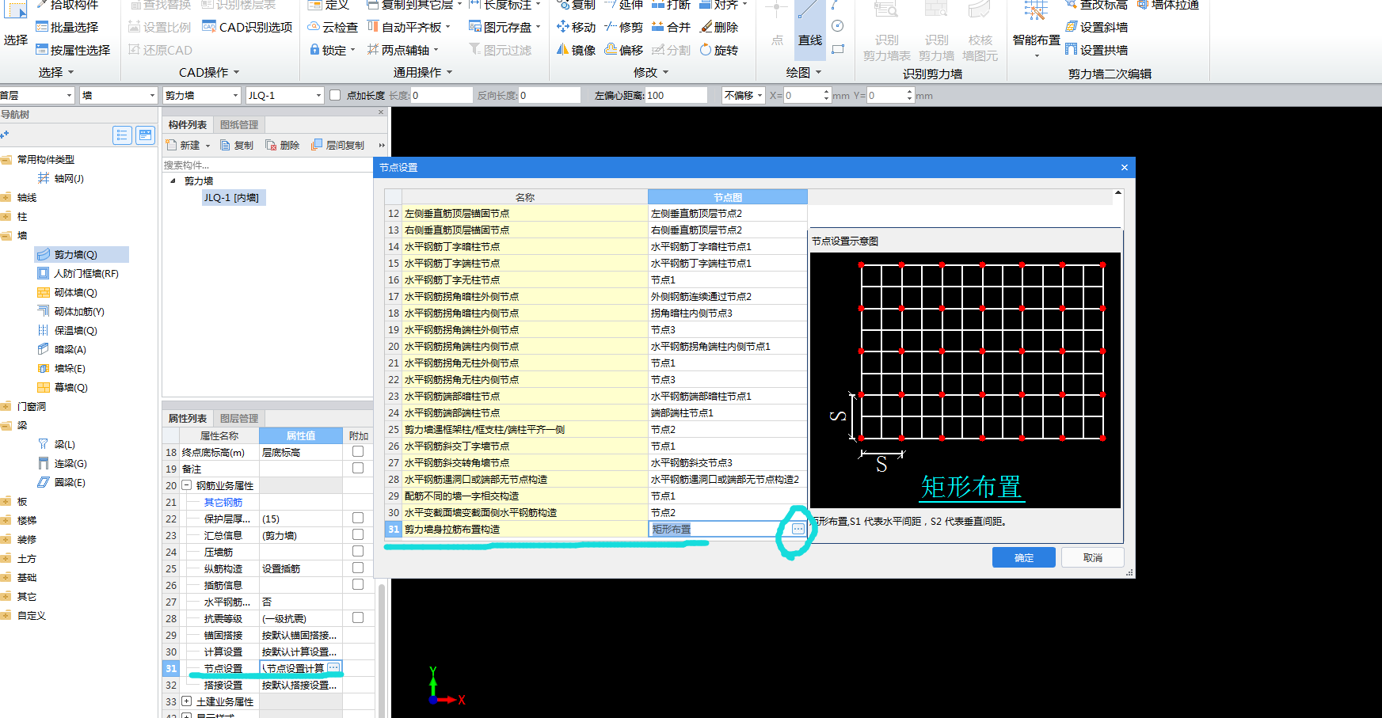The image size is (1382, 718).
Task: Check the 终点底标高 attach checkbox
Action: [358, 452]
